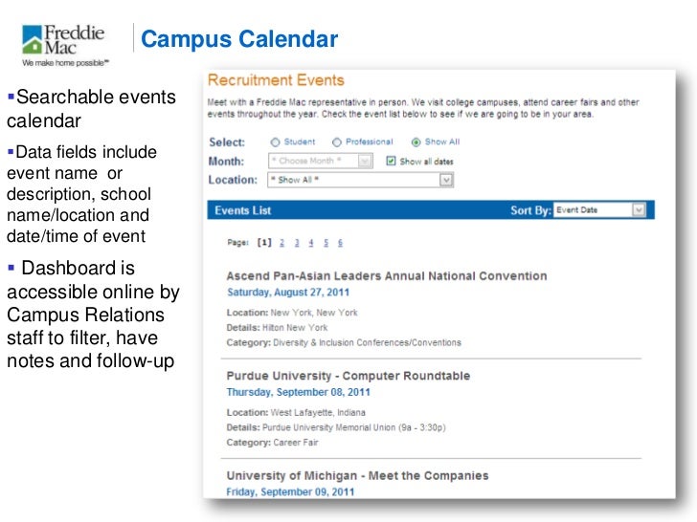Click the Recruitment Events heading

(x=276, y=80)
